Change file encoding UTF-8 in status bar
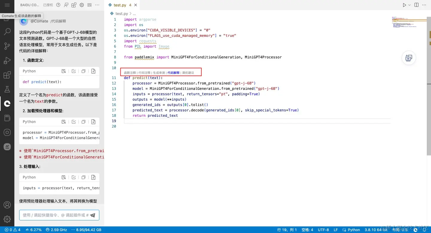The image size is (431, 233). pos(324,230)
